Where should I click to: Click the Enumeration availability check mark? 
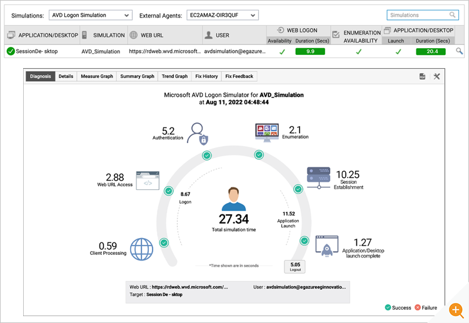[359, 52]
